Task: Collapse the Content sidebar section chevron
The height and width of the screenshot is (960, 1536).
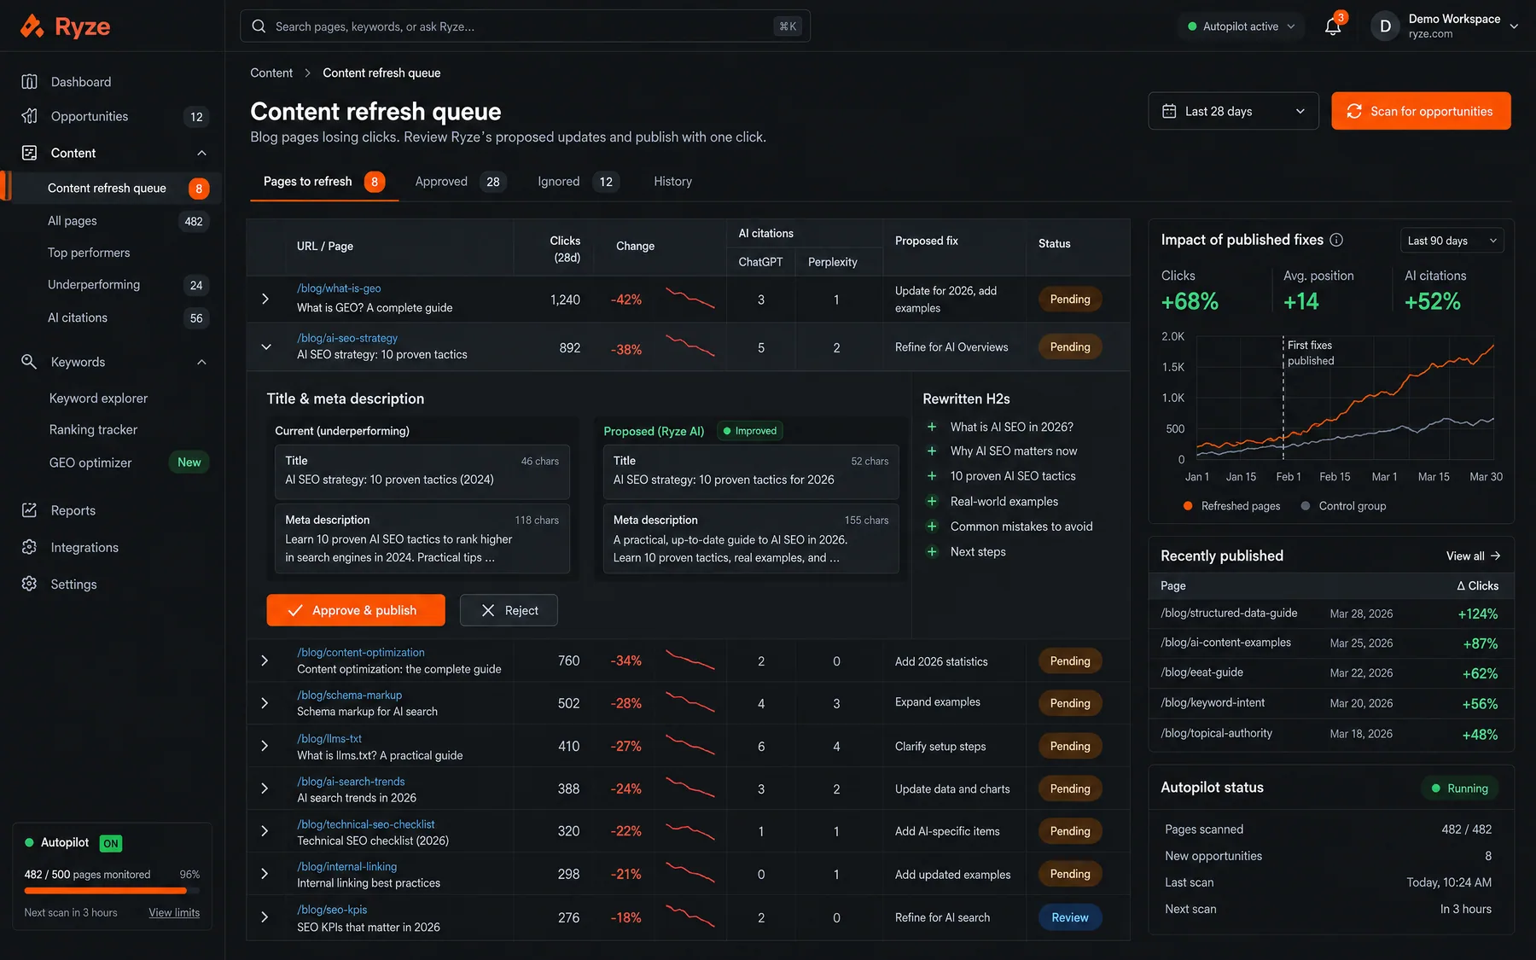Action: point(201,153)
